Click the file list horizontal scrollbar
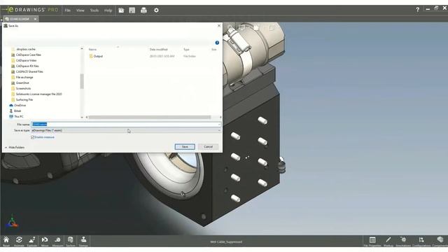Image resolution: width=448 pixels, height=252 pixels. [x=150, y=117]
